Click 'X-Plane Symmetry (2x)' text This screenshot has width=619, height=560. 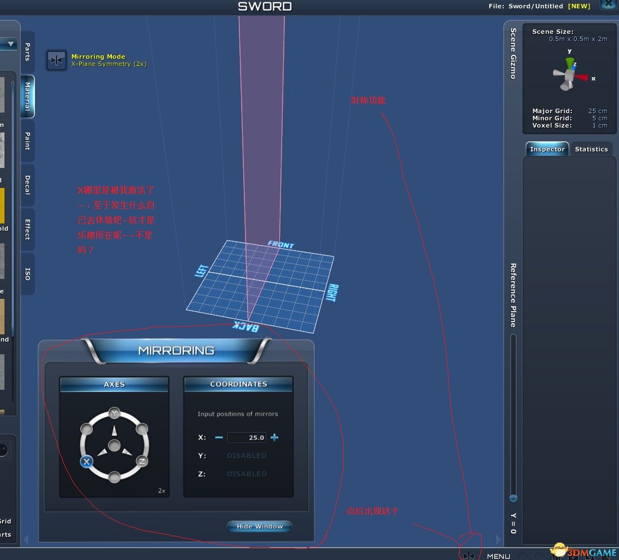click(109, 64)
